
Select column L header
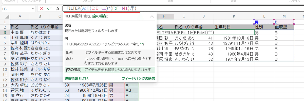[264, 16]
